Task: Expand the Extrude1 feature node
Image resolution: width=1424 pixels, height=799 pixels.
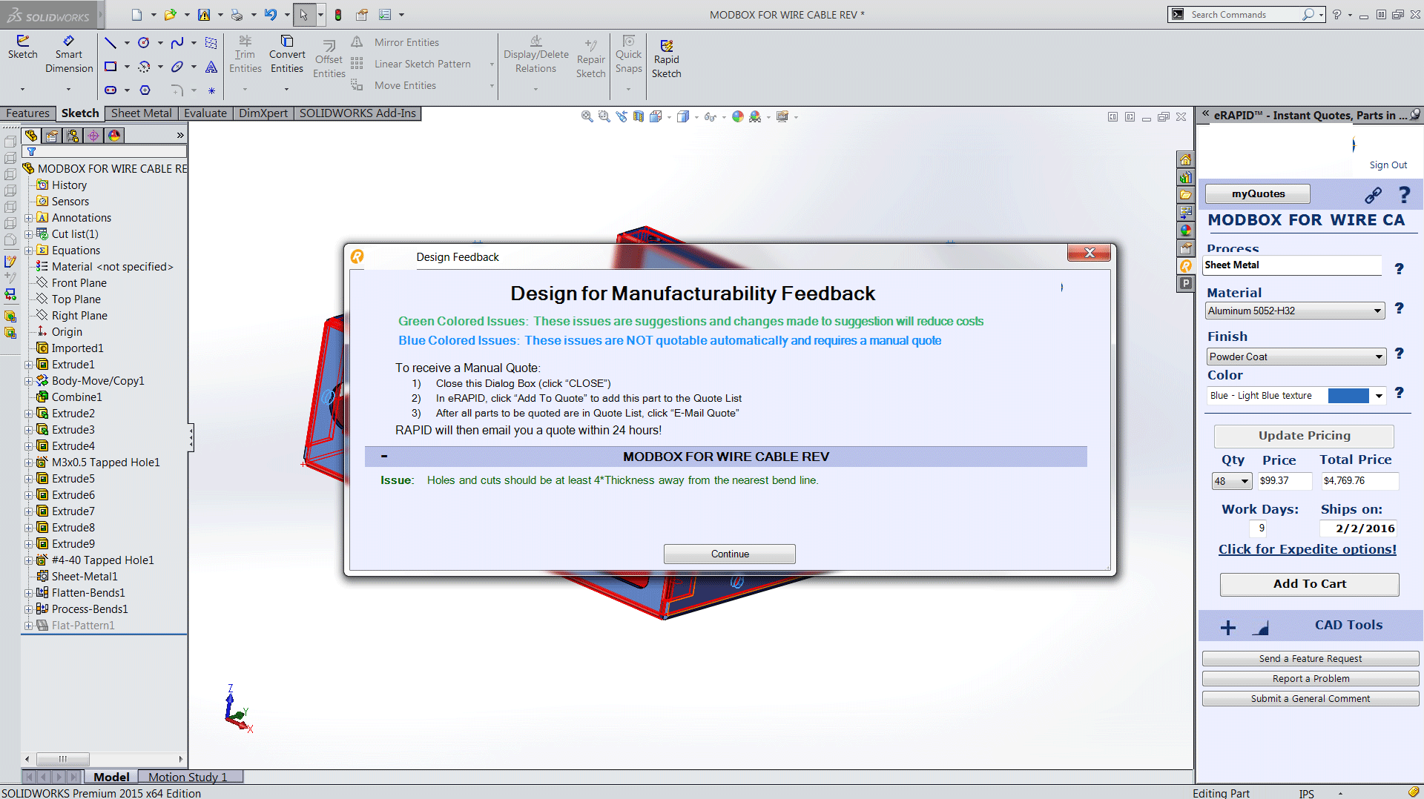Action: (x=28, y=365)
